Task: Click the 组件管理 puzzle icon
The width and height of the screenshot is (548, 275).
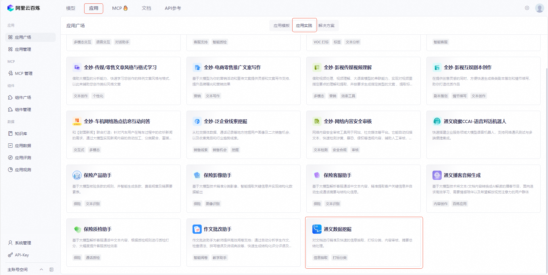Action: tap(10, 110)
